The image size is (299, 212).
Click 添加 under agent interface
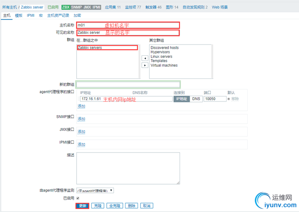[x=81, y=106]
